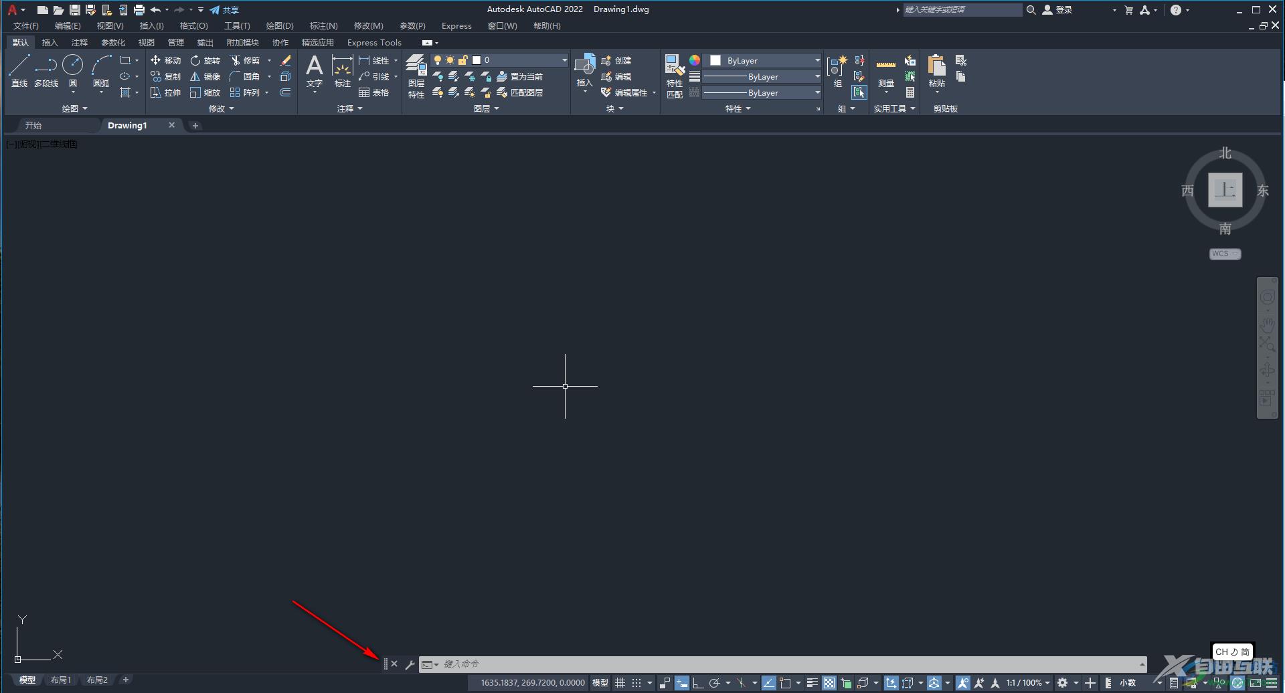Toggle ortho mode in status bar
1285x693 pixels.
697,683
